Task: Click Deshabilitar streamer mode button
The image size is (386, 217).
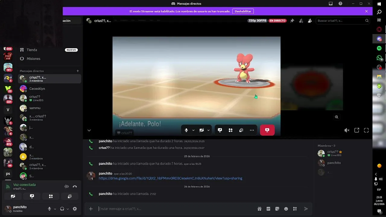Action: (243, 11)
